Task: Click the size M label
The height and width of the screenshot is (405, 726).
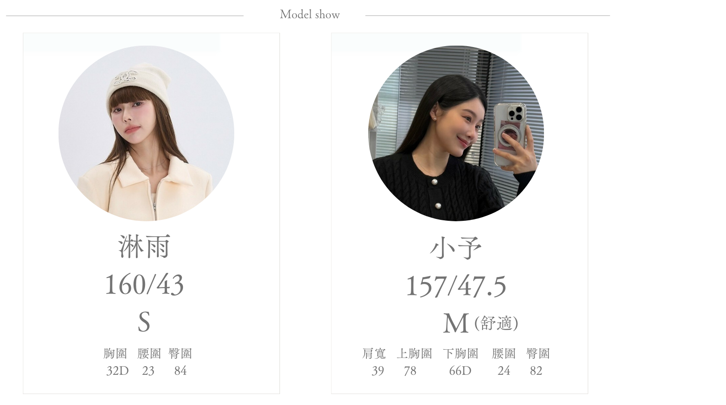Action: 456,323
